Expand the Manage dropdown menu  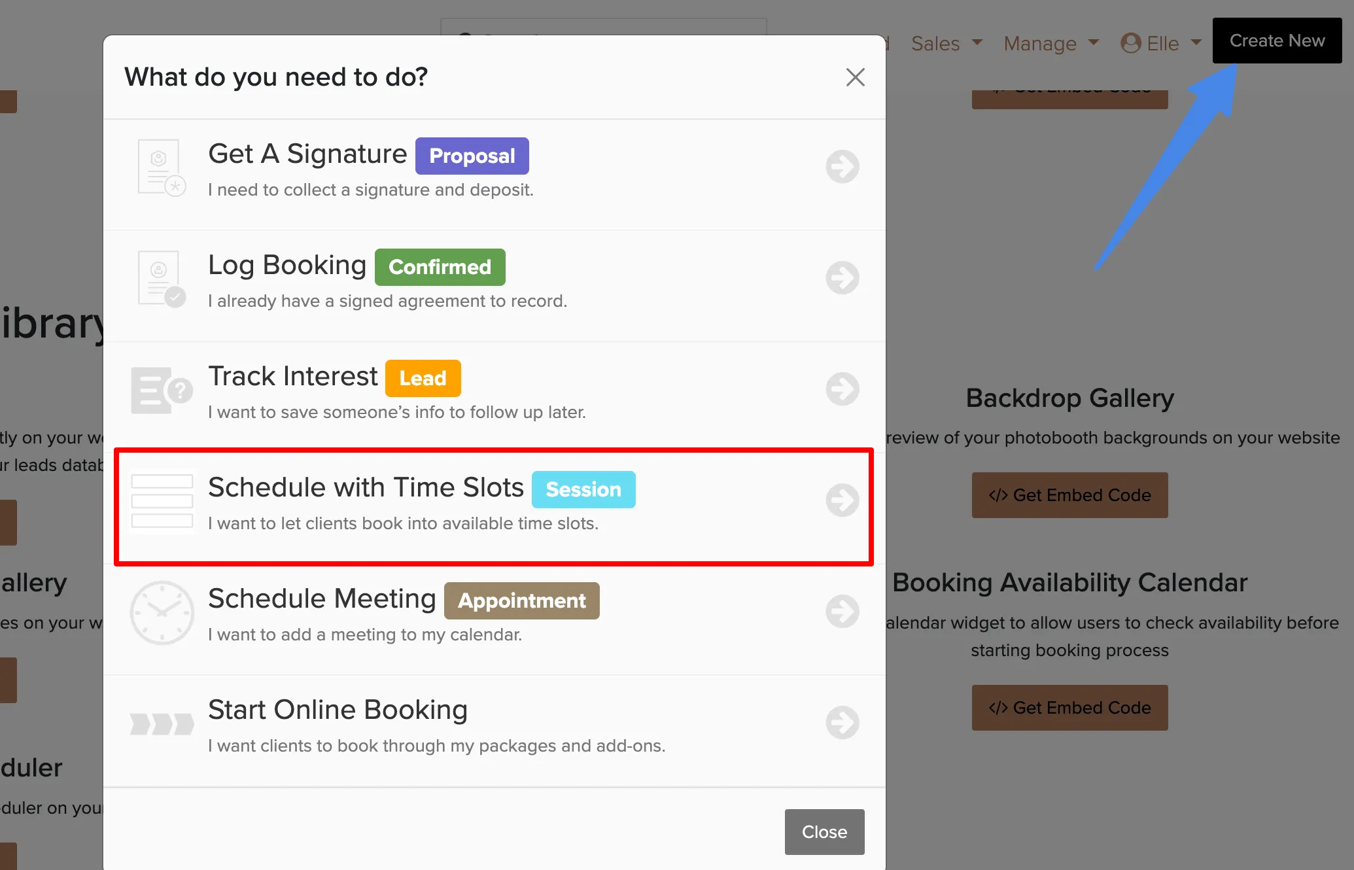click(x=1050, y=43)
